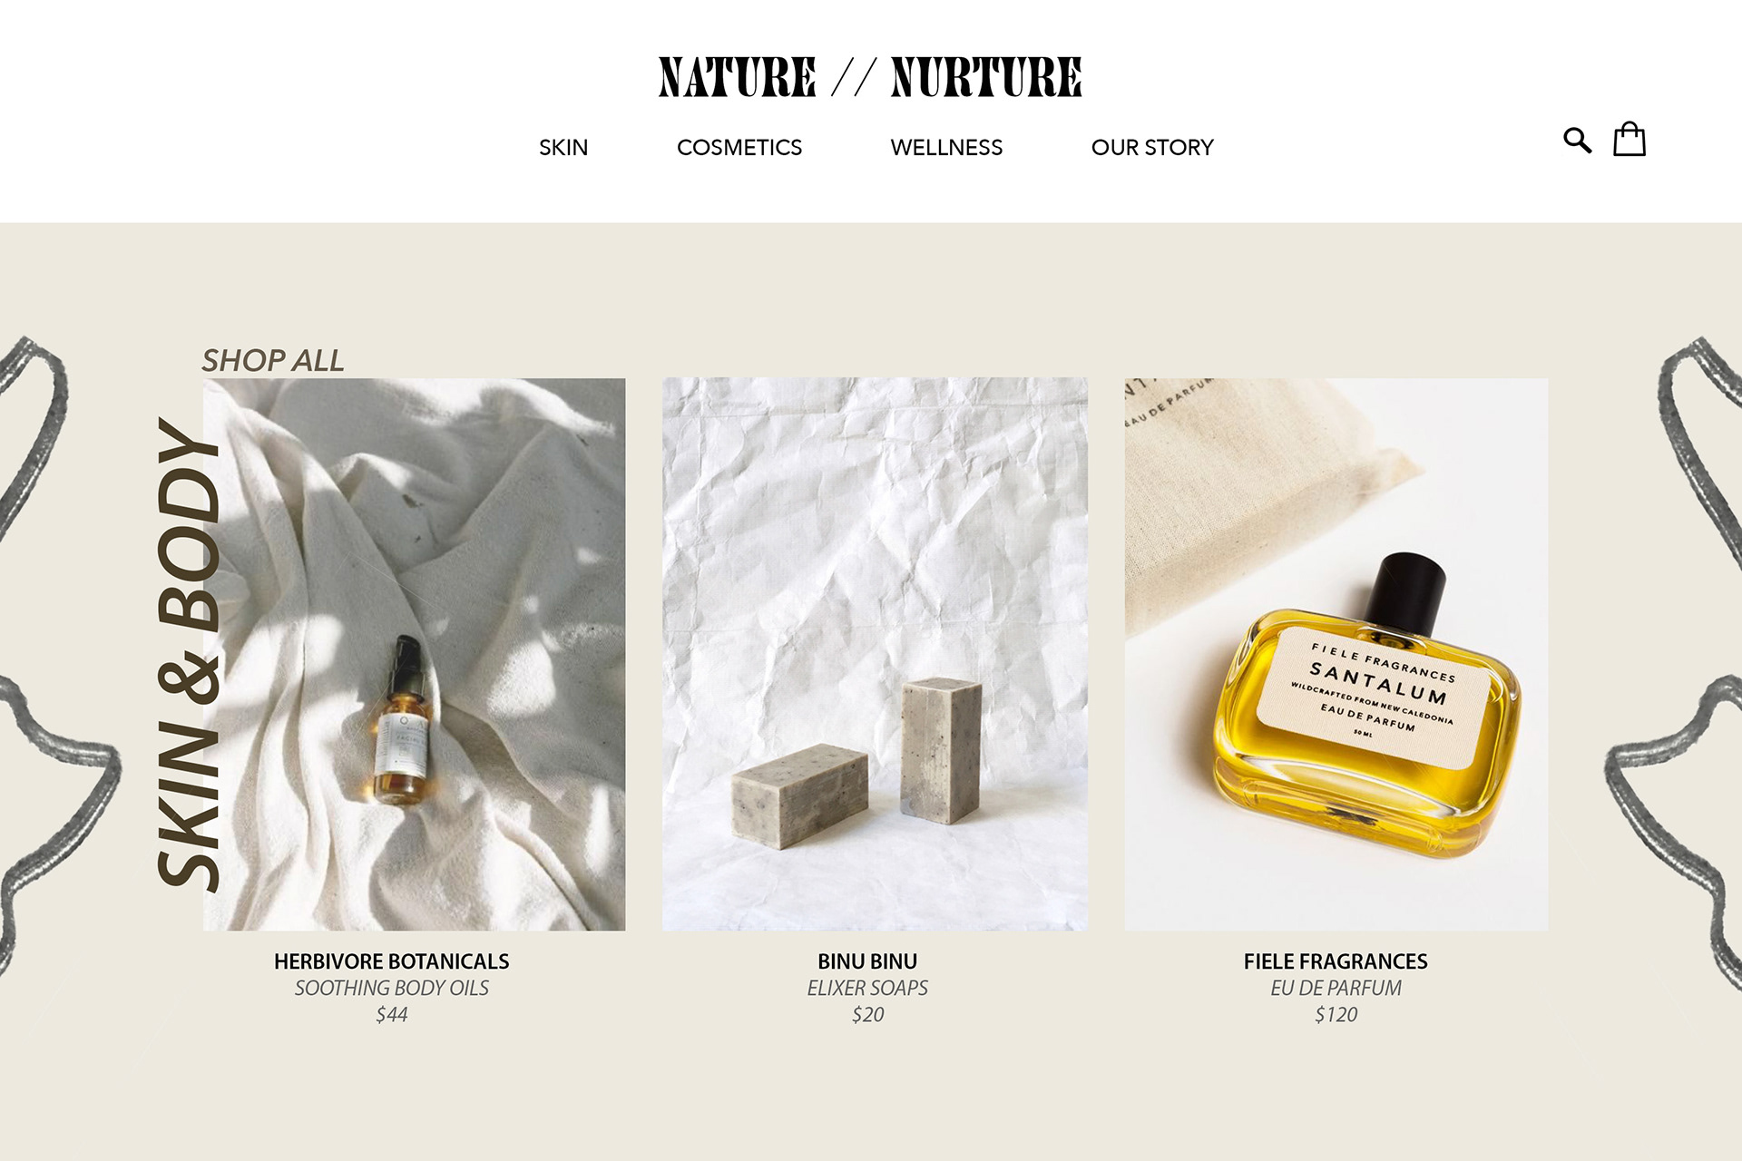Viewport: 1742px width, 1161px height.
Task: Click the Elixer Soaps subtitle
Action: click(867, 988)
